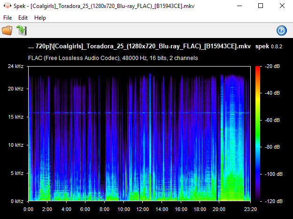Click the spek 0.8.2 version label
The image size is (293, 219).
point(269,46)
